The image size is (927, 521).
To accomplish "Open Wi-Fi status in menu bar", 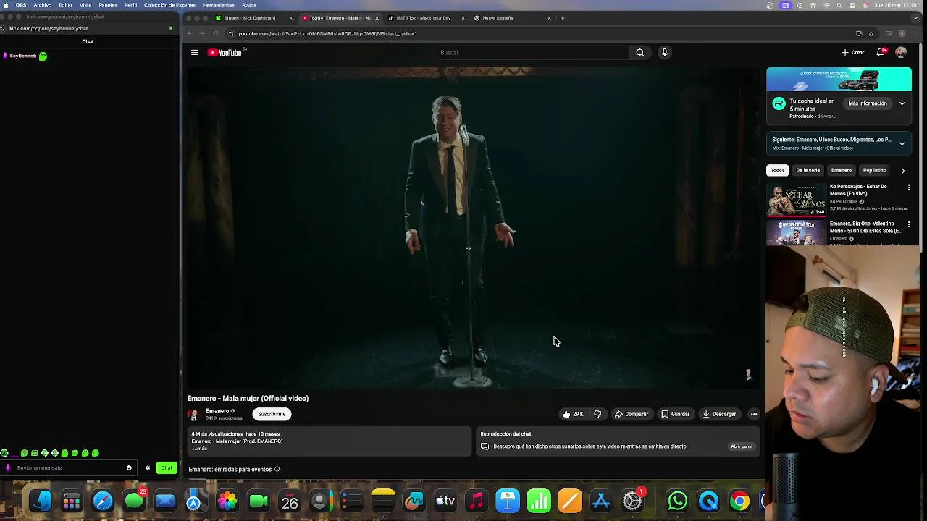I will coord(826,5).
